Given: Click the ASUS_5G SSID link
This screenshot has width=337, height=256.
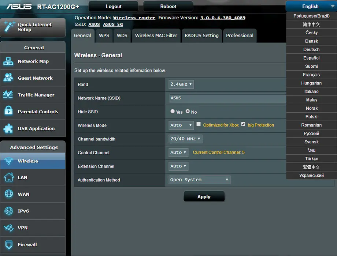Looking at the screenshot, I should click(113, 25).
